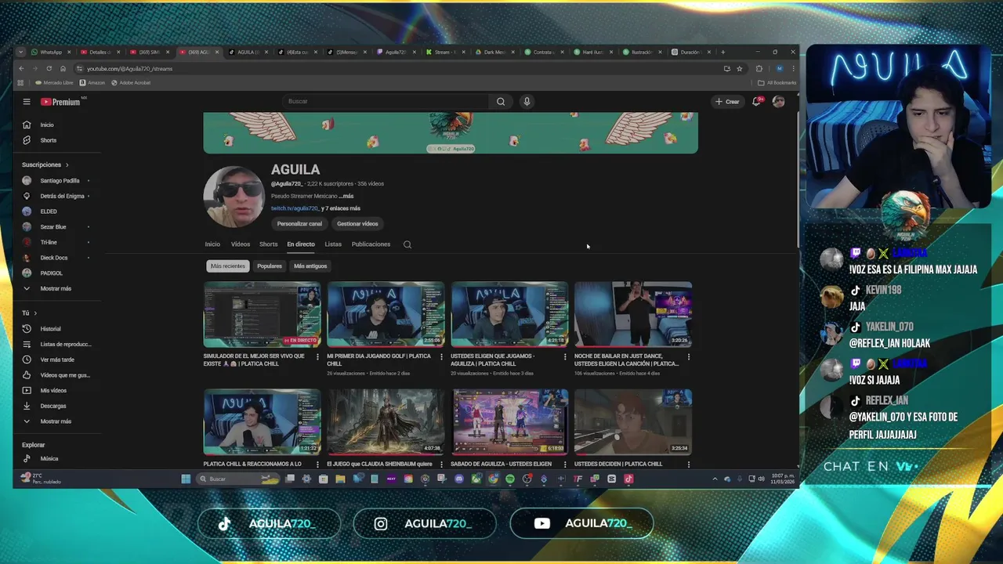
Task: Switch to the Dark Mes browser tab
Action: pyautogui.click(x=494, y=52)
